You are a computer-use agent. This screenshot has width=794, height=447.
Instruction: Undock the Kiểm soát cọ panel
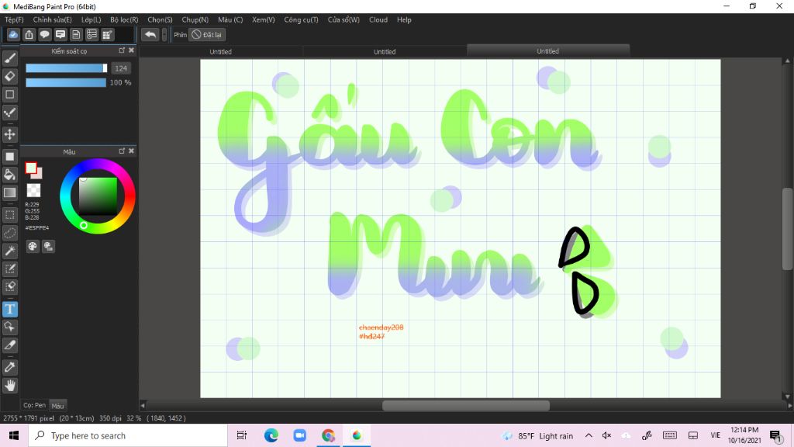[x=122, y=50]
